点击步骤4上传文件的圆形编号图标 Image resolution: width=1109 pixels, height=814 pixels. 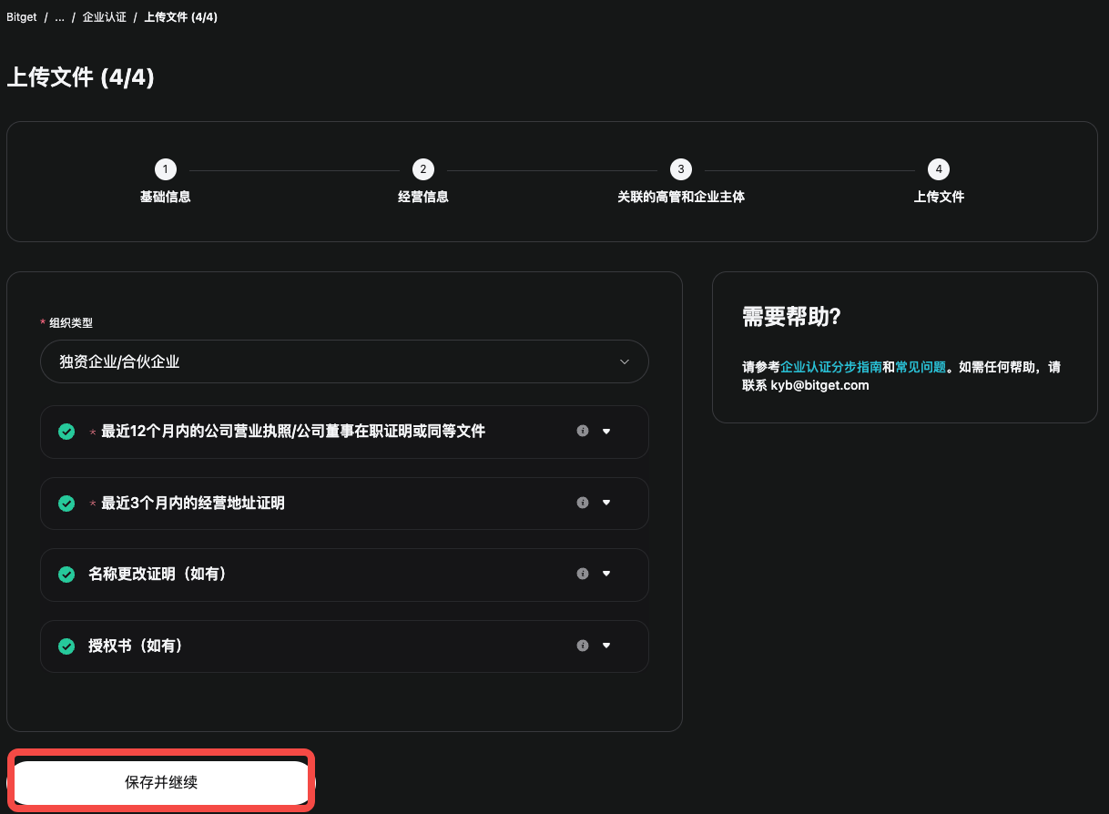click(939, 168)
